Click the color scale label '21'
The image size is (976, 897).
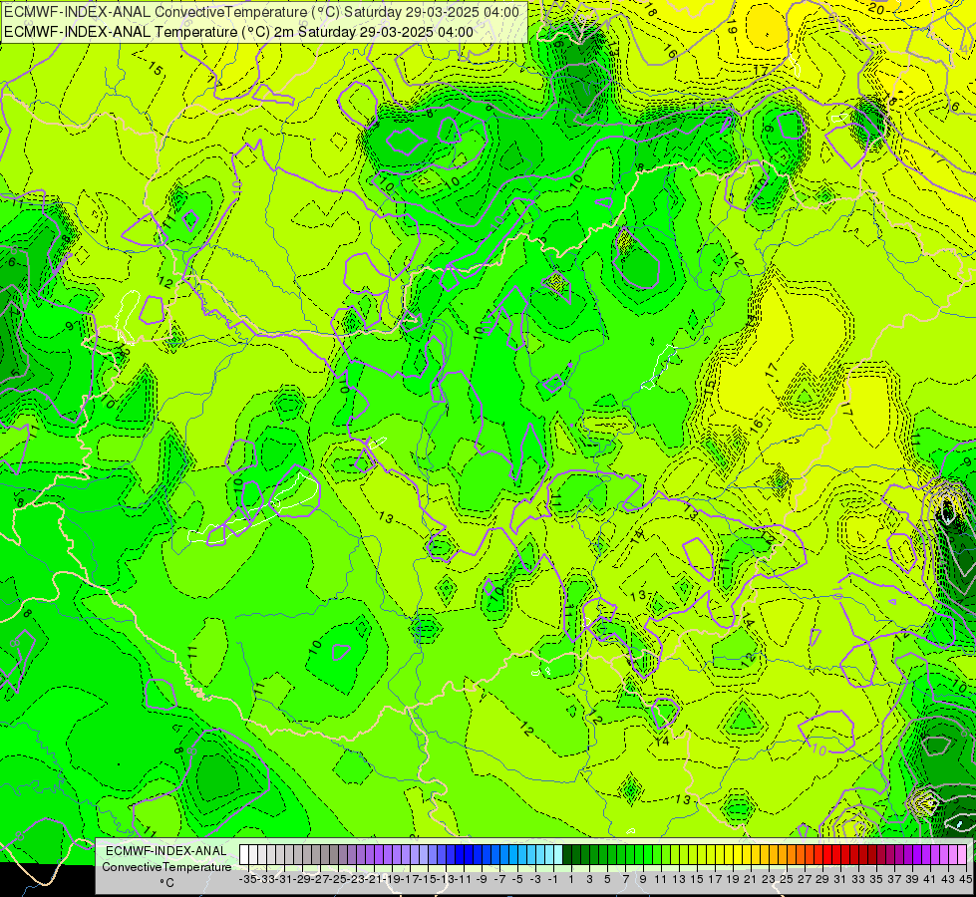(x=751, y=879)
